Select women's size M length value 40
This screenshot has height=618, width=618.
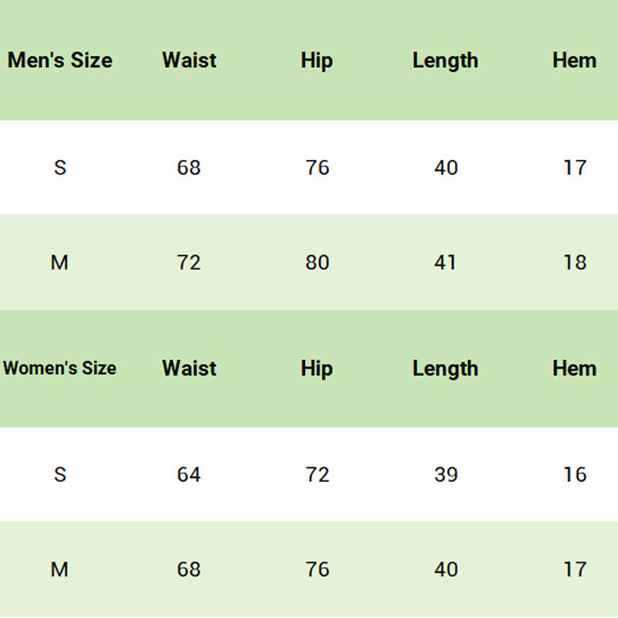point(446,570)
